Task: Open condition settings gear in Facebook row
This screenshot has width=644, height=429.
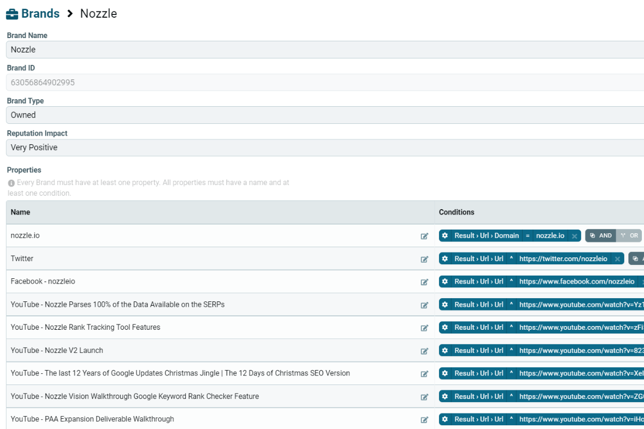Action: tap(445, 282)
